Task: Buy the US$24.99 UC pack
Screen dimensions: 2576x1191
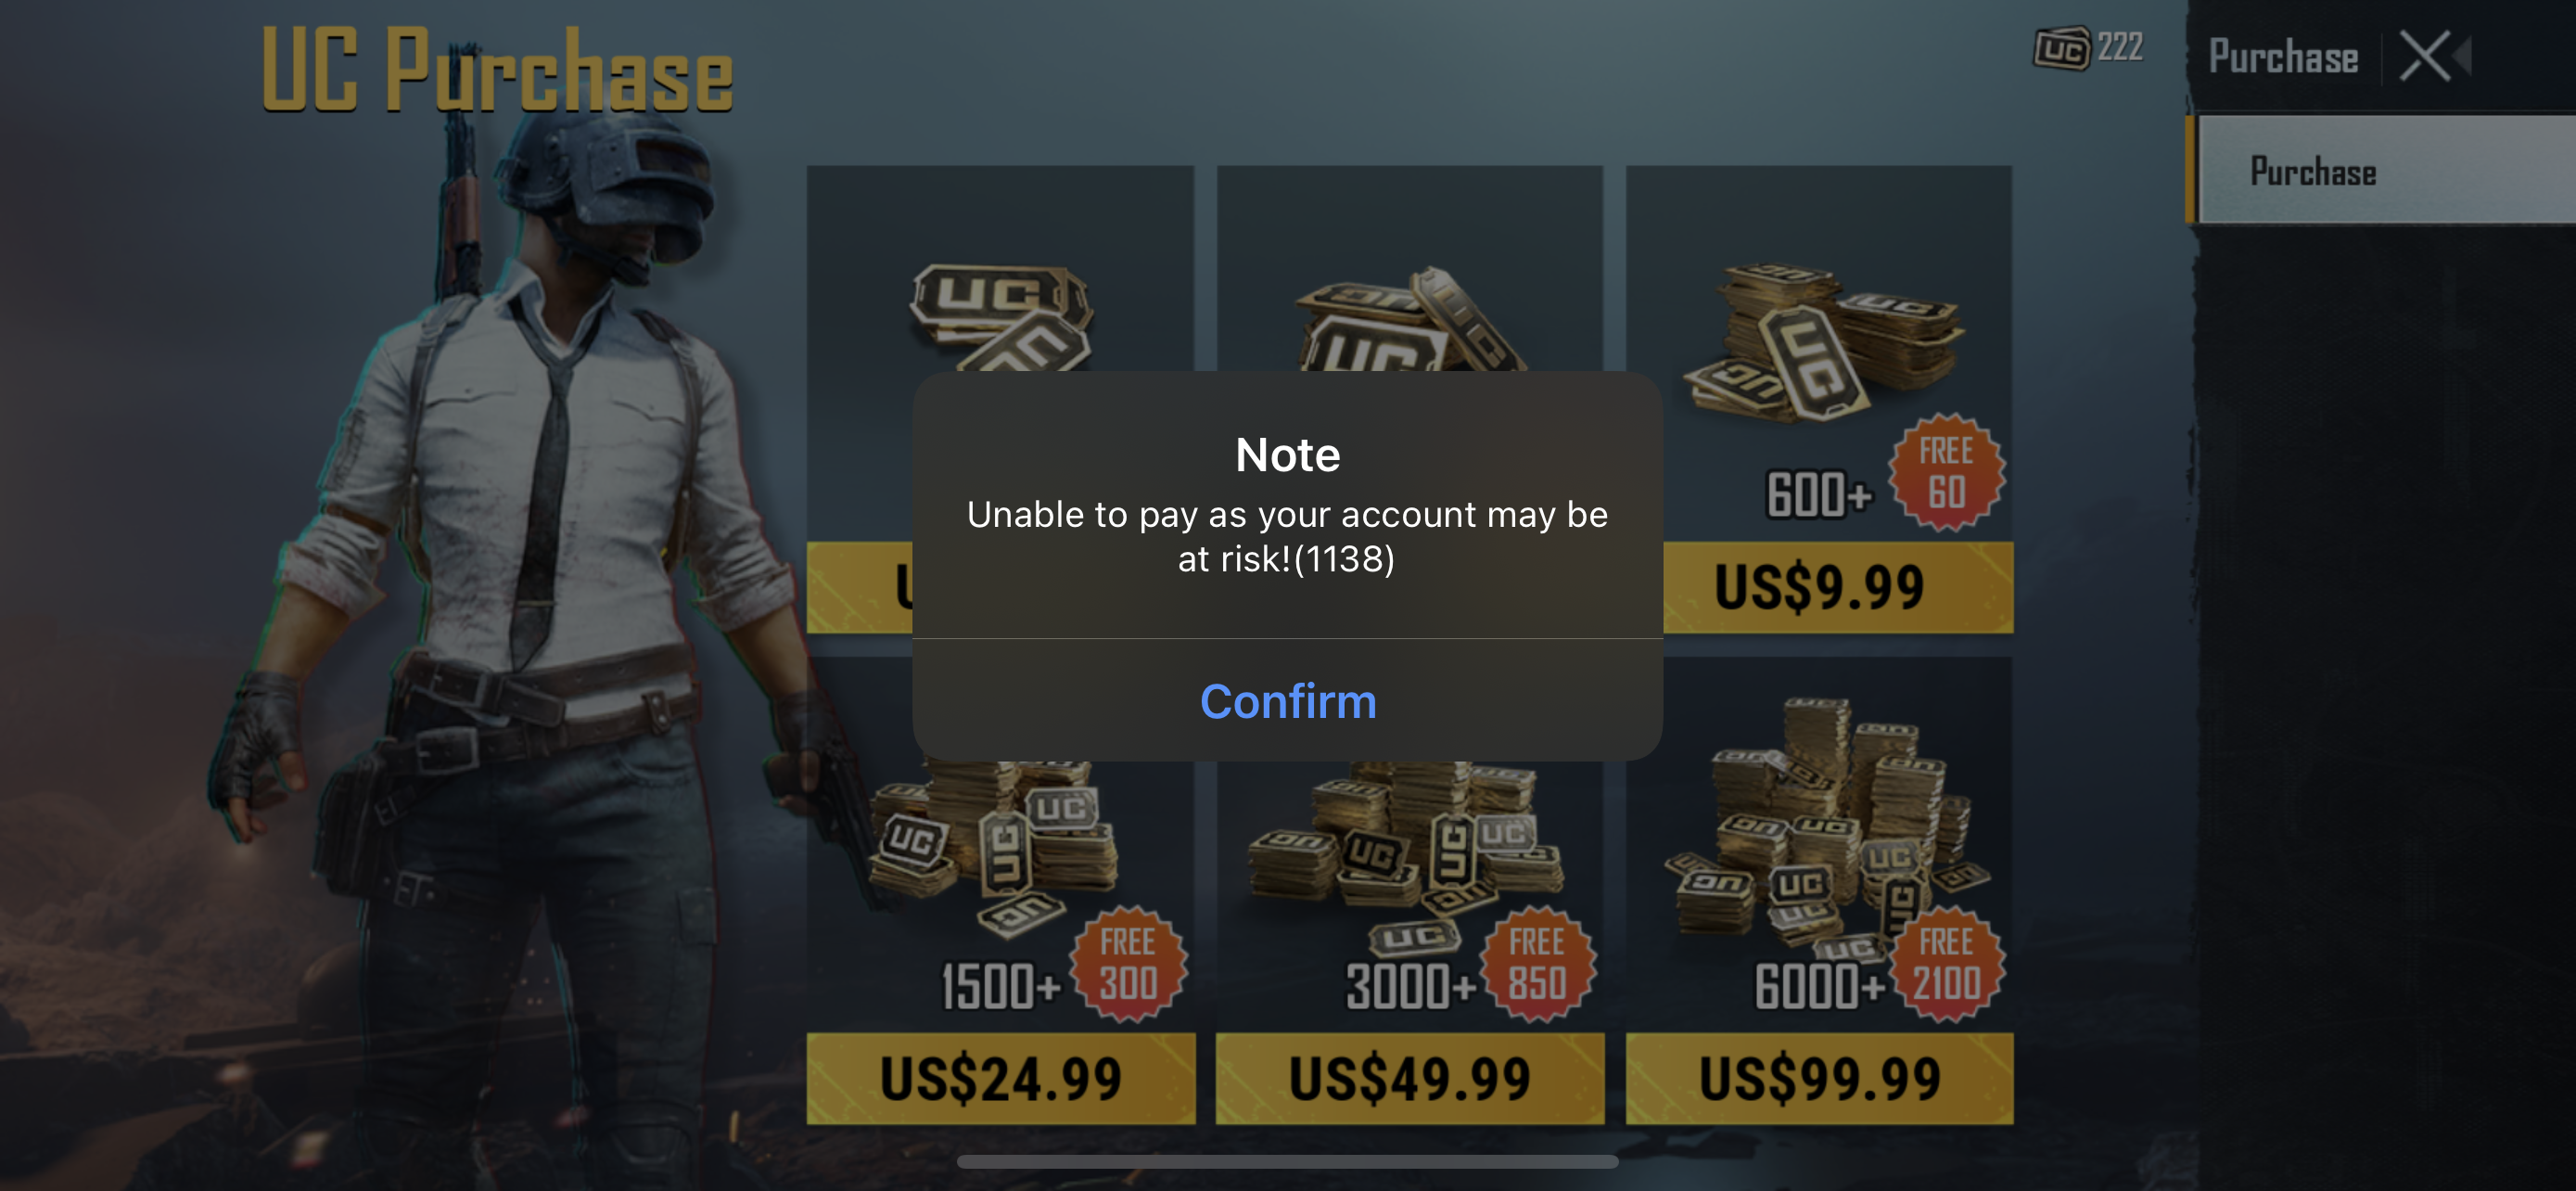Action: coord(1001,1078)
